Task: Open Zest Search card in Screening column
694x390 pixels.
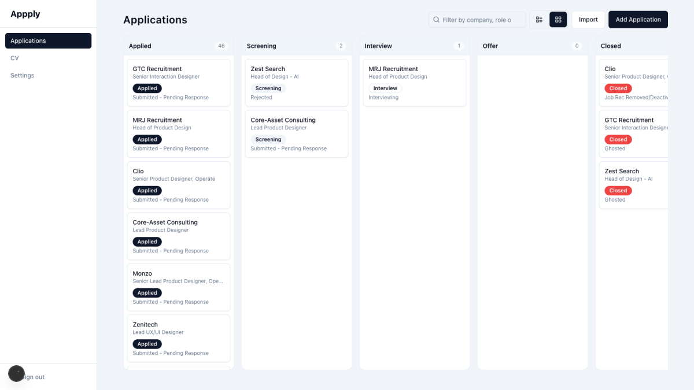Action: coord(297,83)
